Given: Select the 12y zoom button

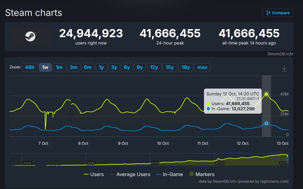Looking at the screenshot, I should point(154,67).
